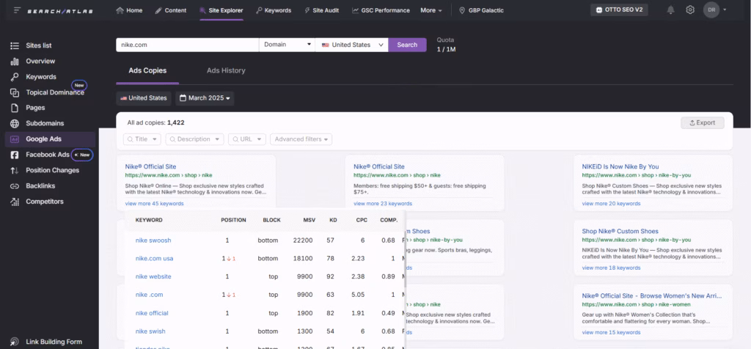Open the More menu in top navigation
The height and width of the screenshot is (349, 751).
[431, 10]
